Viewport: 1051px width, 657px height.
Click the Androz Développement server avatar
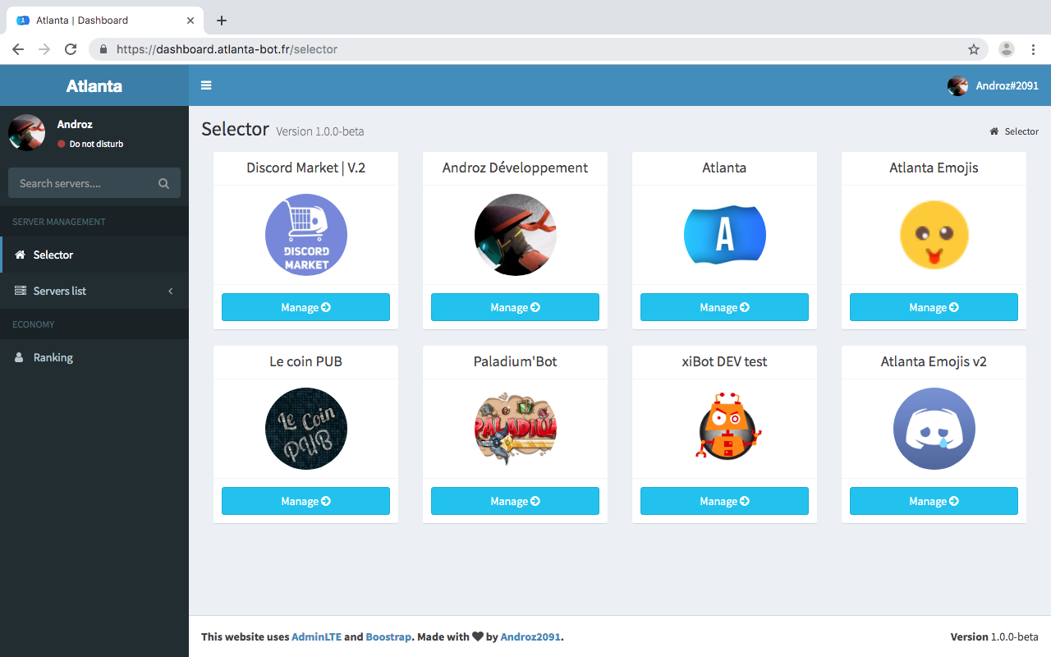[515, 235]
